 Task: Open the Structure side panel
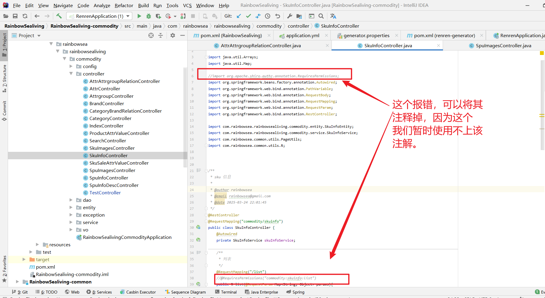4,78
